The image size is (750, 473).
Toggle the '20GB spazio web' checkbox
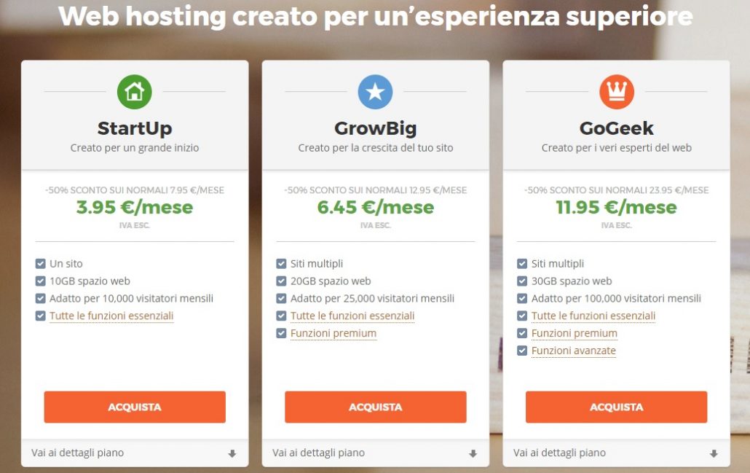point(281,281)
